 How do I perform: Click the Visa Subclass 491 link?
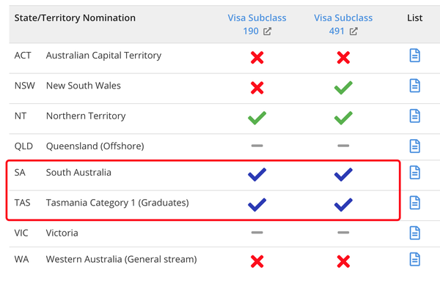(343, 24)
